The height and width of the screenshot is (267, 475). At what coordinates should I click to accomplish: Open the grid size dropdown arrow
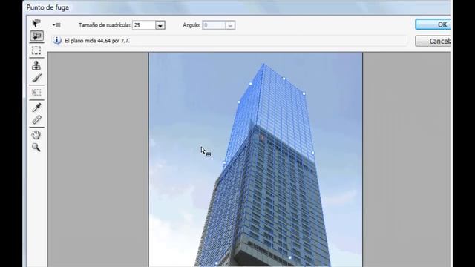160,25
